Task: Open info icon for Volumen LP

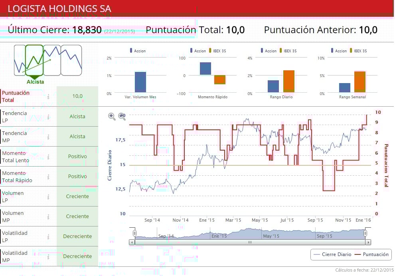Action: [48, 197]
